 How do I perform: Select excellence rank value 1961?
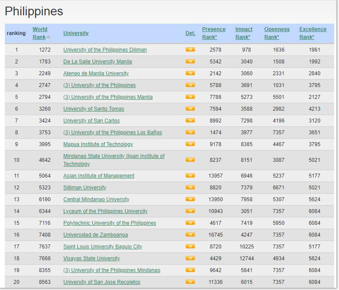pyautogui.click(x=314, y=50)
